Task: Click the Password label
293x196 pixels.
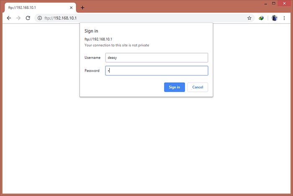Action: 92,70
